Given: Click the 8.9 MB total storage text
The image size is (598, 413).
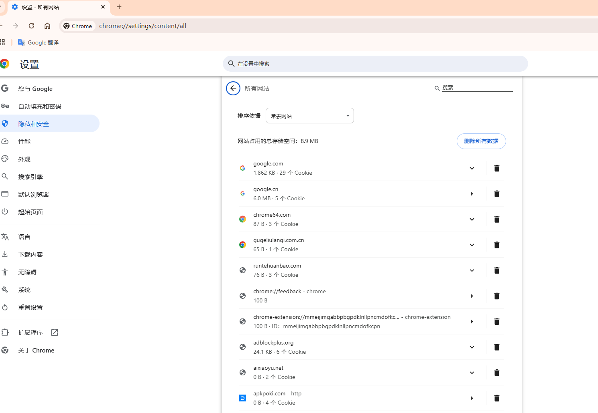Looking at the screenshot, I should coord(309,141).
